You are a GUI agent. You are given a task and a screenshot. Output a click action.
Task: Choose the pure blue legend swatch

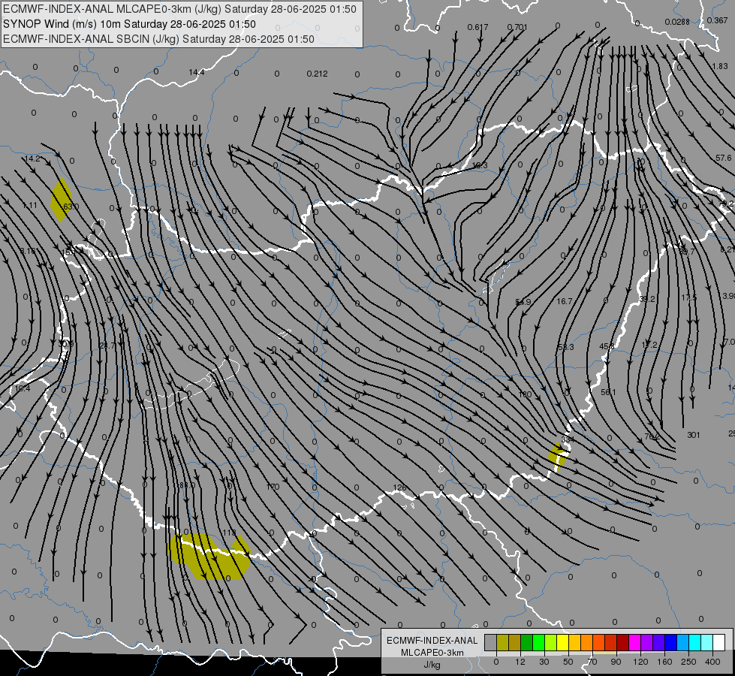tap(671, 643)
